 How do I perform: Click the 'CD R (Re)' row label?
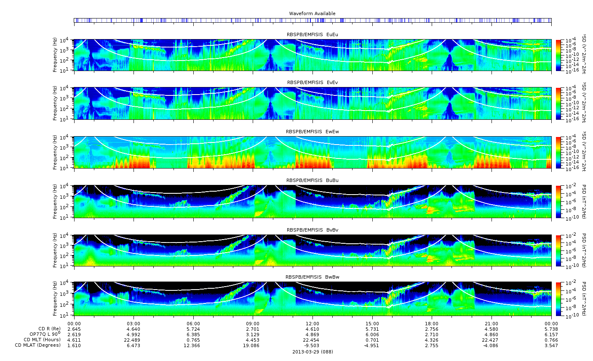49,329
